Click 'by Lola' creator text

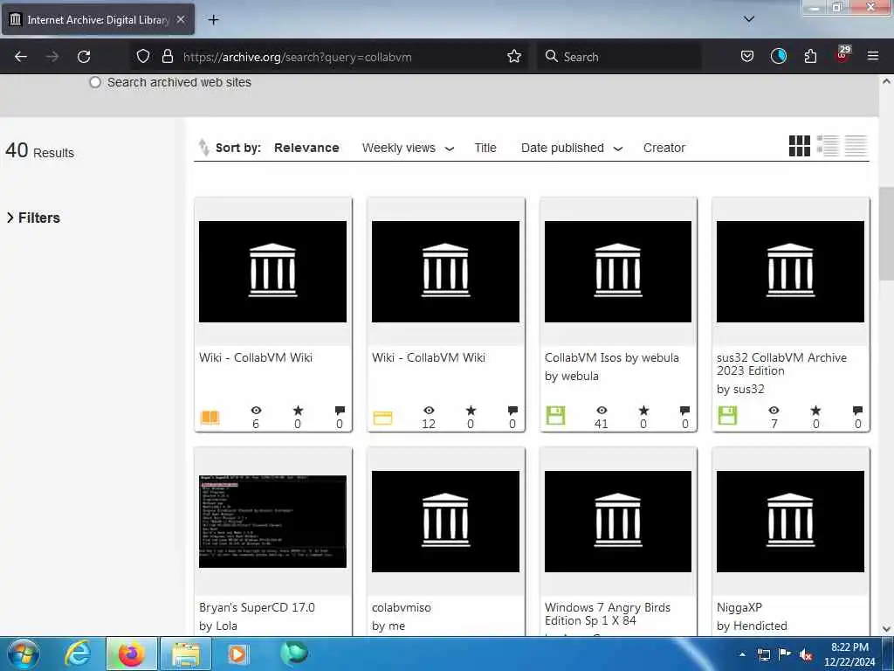coord(217,626)
